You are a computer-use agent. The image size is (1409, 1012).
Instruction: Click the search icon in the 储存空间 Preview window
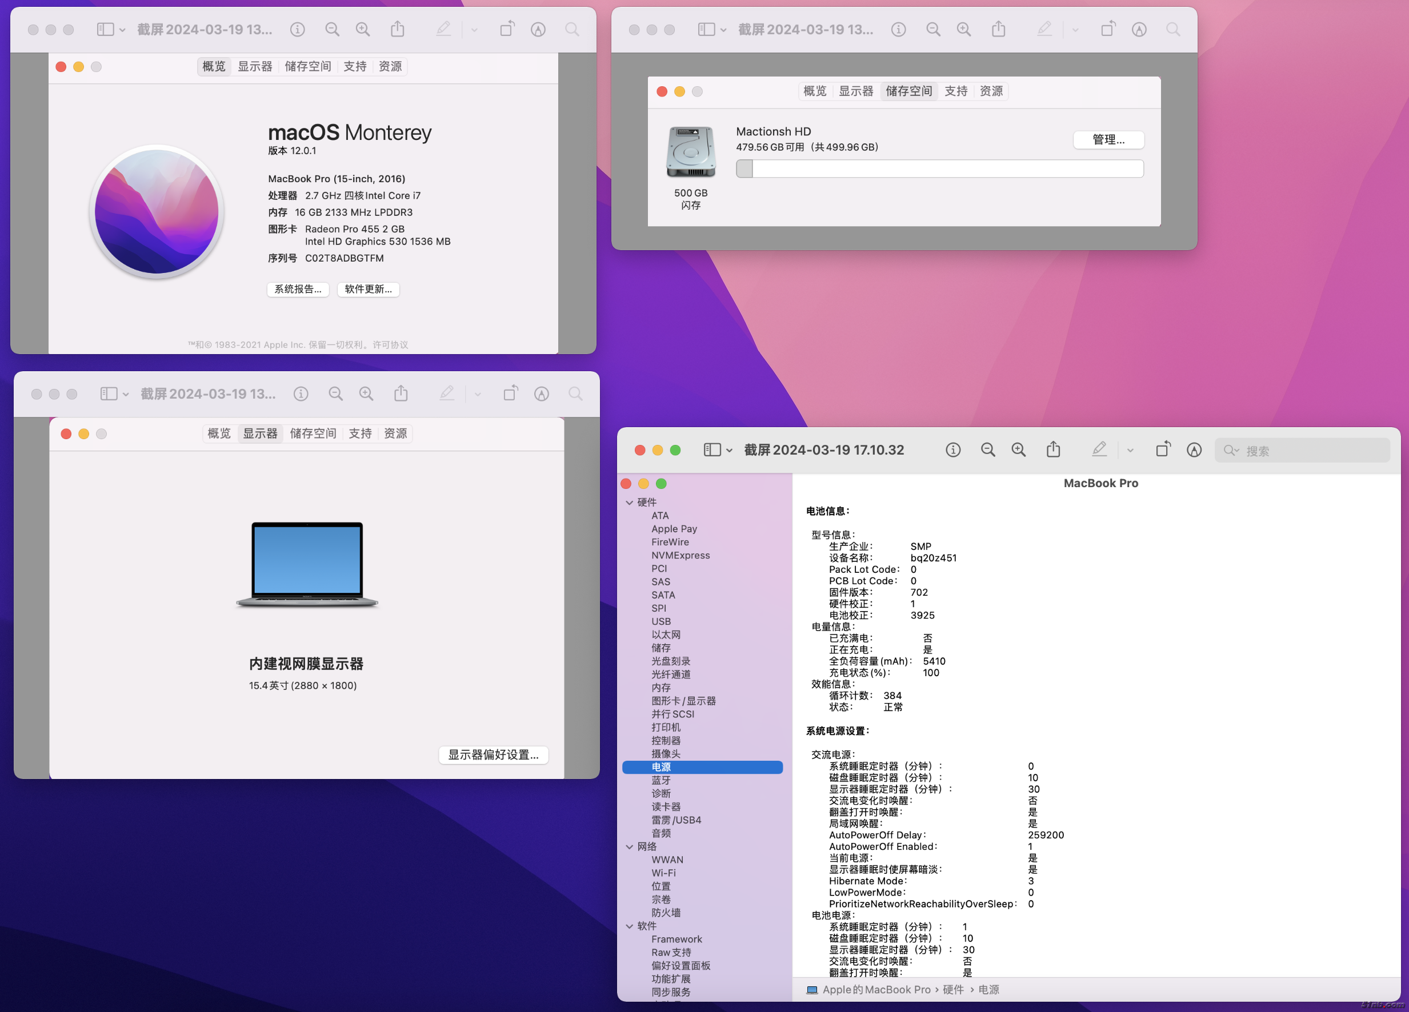coord(1173,29)
